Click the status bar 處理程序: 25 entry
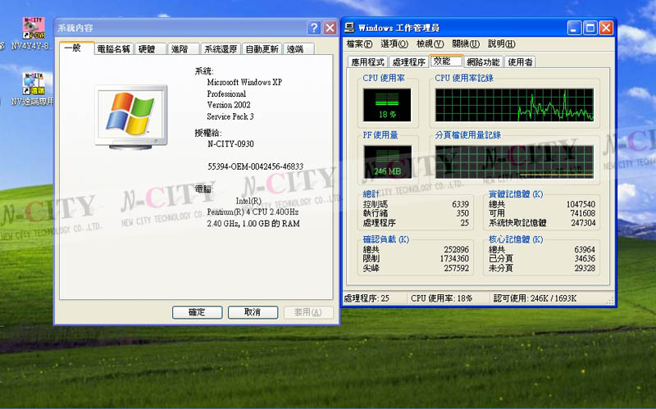Image resolution: width=656 pixels, height=409 pixels. [367, 298]
